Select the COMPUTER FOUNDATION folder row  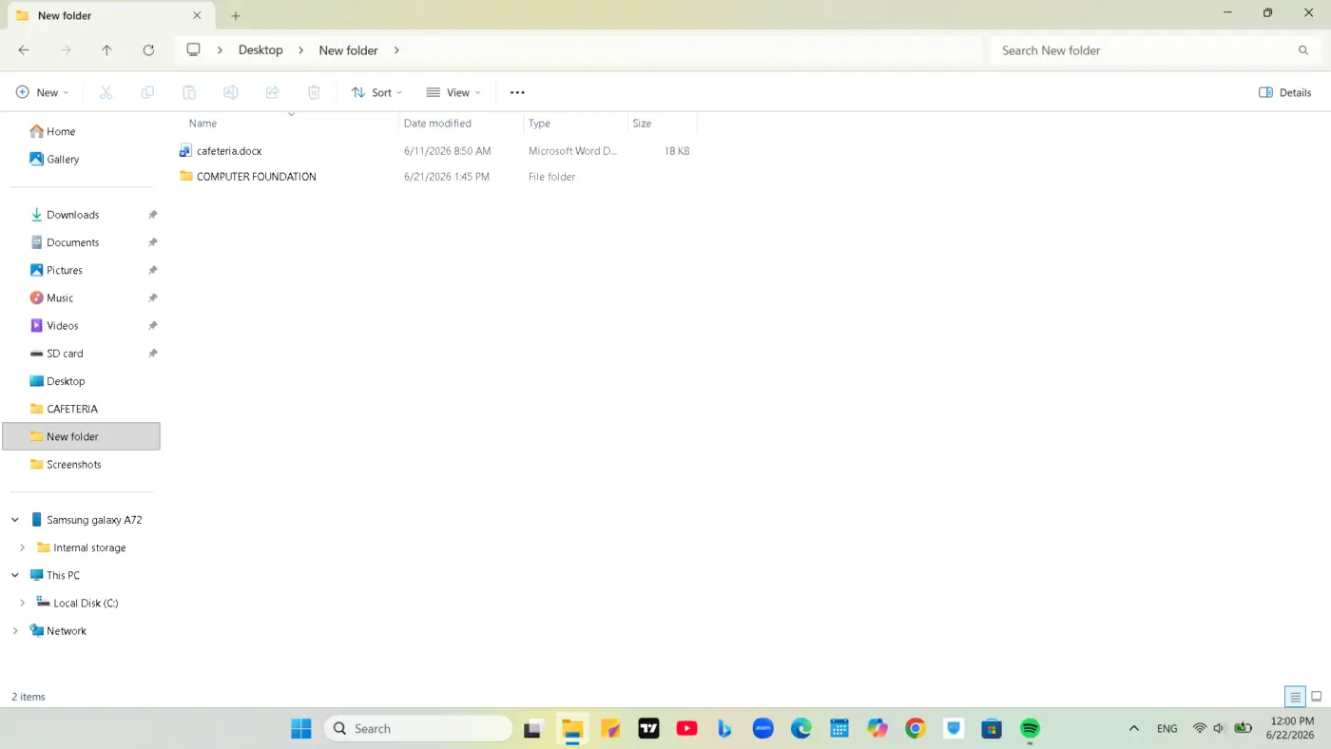coord(436,177)
